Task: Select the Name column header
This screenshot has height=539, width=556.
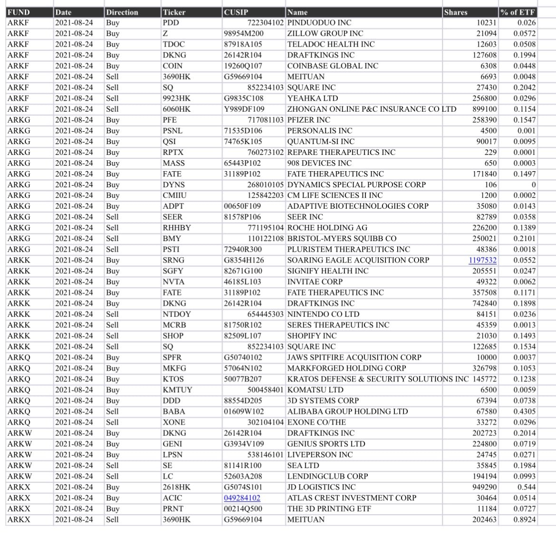Action: 364,12
